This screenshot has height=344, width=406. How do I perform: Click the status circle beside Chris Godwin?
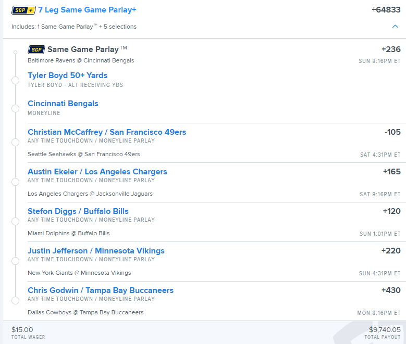click(16, 301)
